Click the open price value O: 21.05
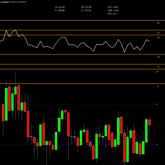 (60, 7)
